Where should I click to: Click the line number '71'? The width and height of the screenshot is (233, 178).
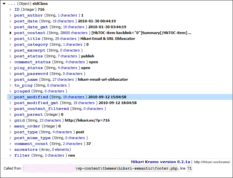pos(190,168)
